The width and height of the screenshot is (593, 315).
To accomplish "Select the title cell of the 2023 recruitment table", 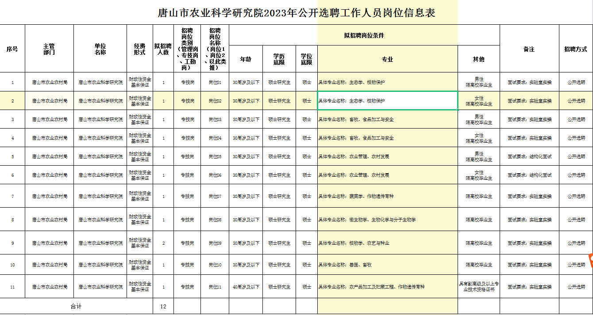I will point(296,12).
